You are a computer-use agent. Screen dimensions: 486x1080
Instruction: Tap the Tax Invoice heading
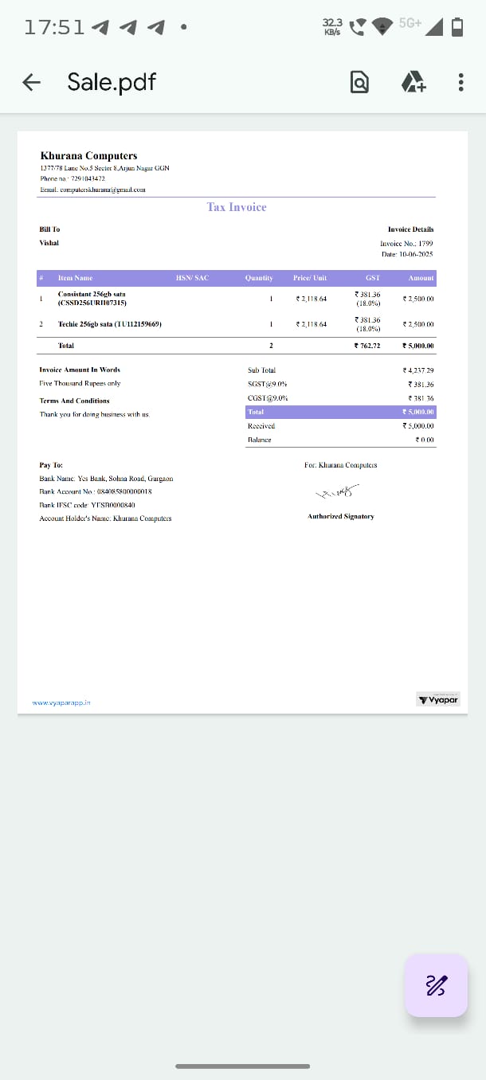[x=237, y=207]
